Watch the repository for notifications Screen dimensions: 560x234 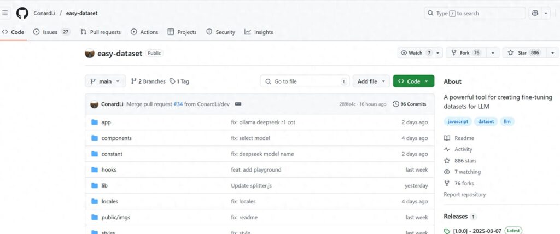[x=416, y=53]
